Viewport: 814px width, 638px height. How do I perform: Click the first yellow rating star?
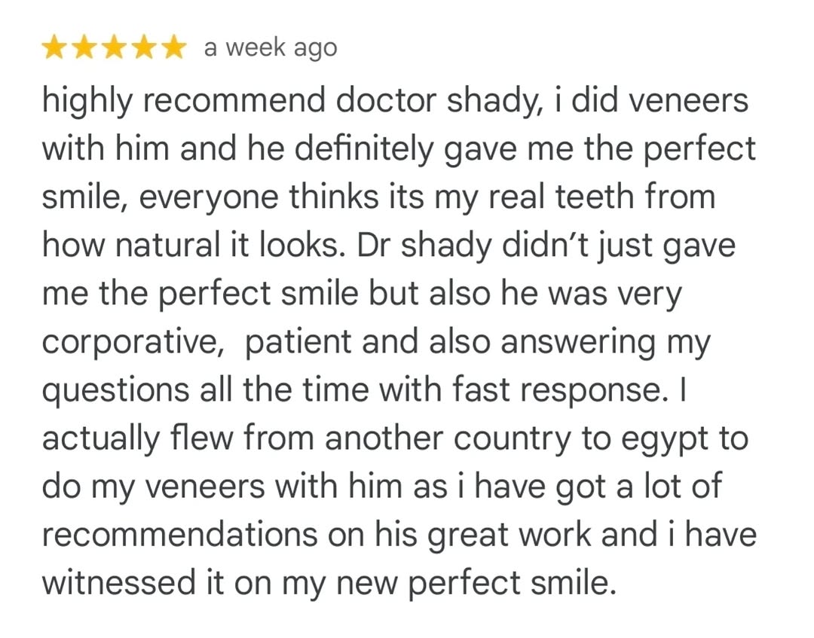(54, 48)
